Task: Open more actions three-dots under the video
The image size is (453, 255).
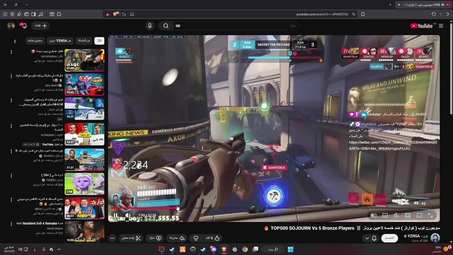Action: click(112, 238)
